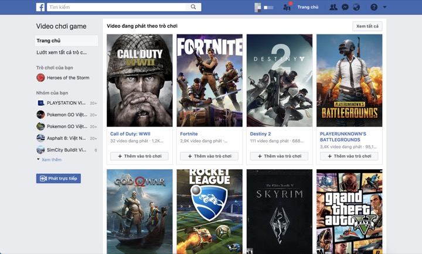Open Asphalt 8: Việt N... group

click(66, 138)
